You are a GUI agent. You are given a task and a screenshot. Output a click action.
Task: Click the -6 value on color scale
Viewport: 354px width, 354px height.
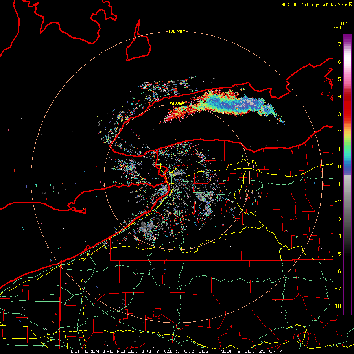[x=338, y=271]
